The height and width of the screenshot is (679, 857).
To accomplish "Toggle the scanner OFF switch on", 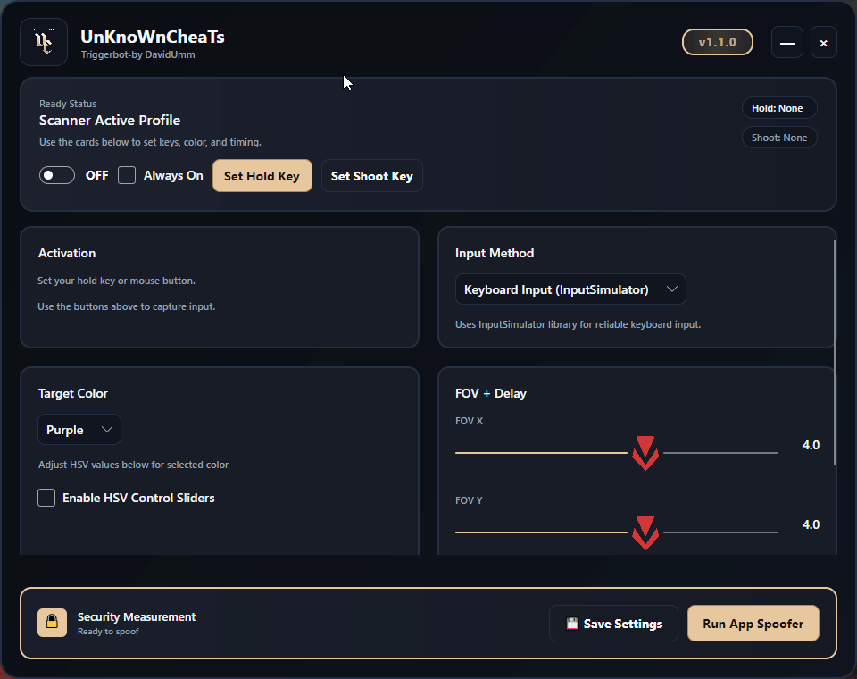I will pos(57,175).
